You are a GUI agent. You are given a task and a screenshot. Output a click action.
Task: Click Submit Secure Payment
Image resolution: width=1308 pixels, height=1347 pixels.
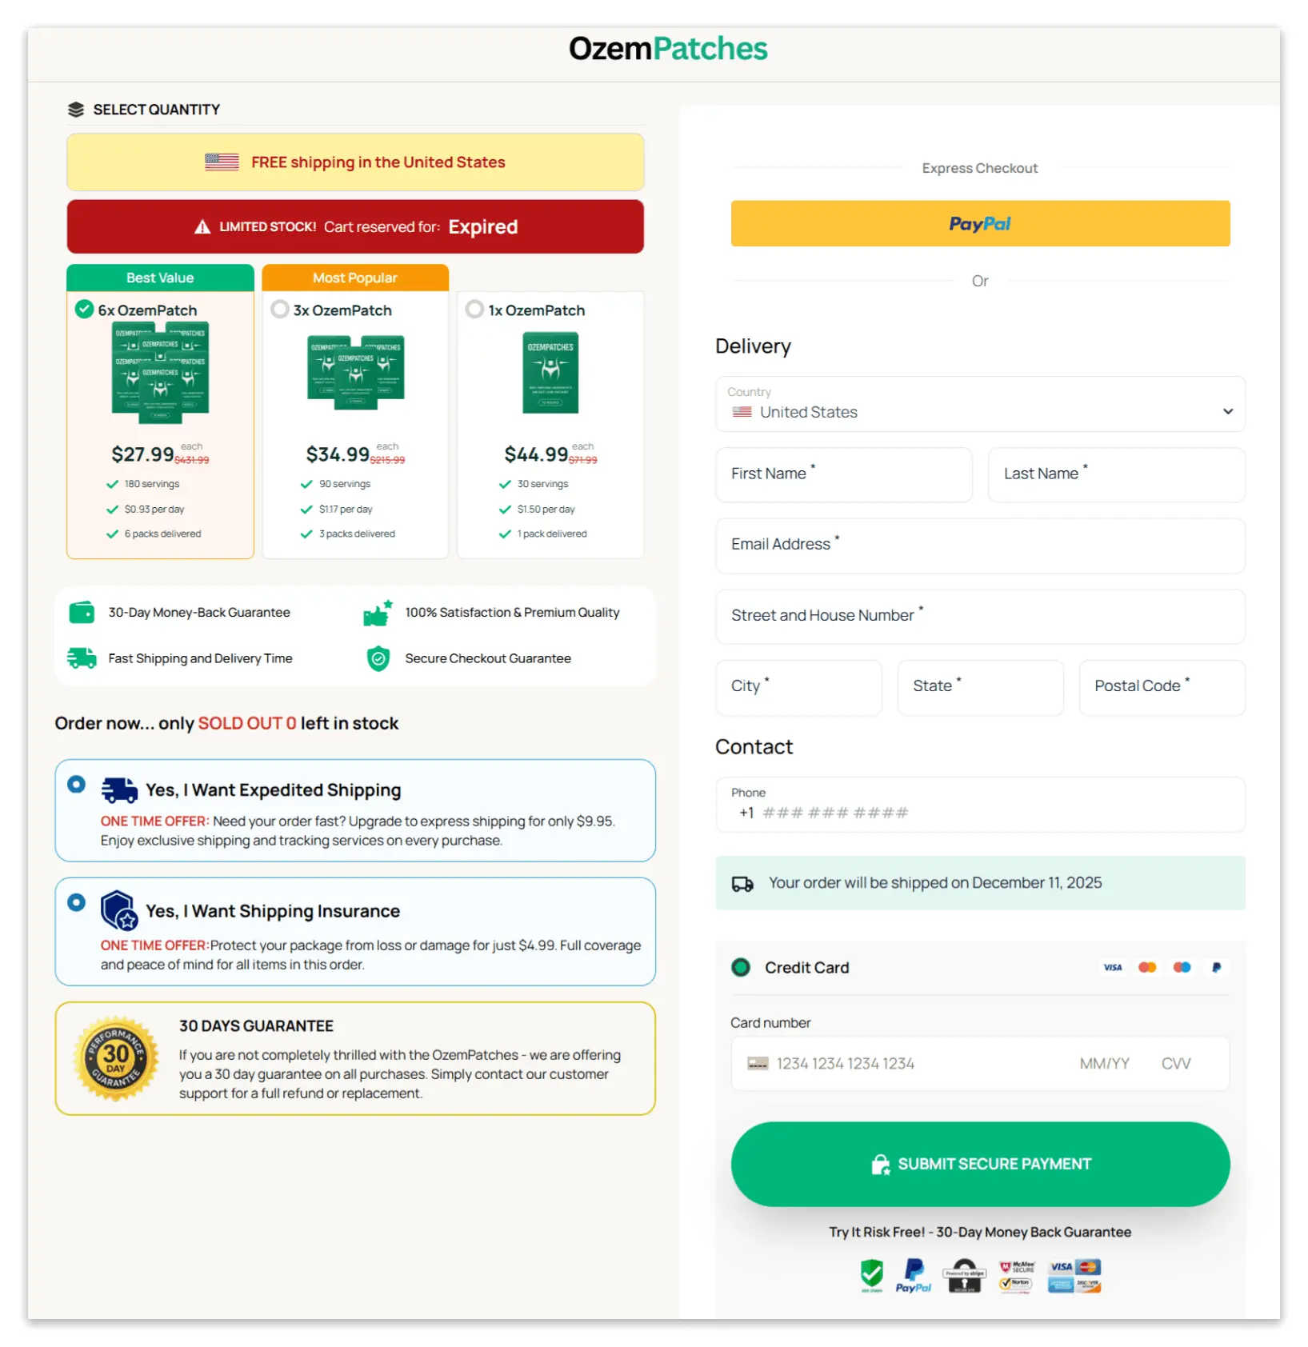point(980,1164)
